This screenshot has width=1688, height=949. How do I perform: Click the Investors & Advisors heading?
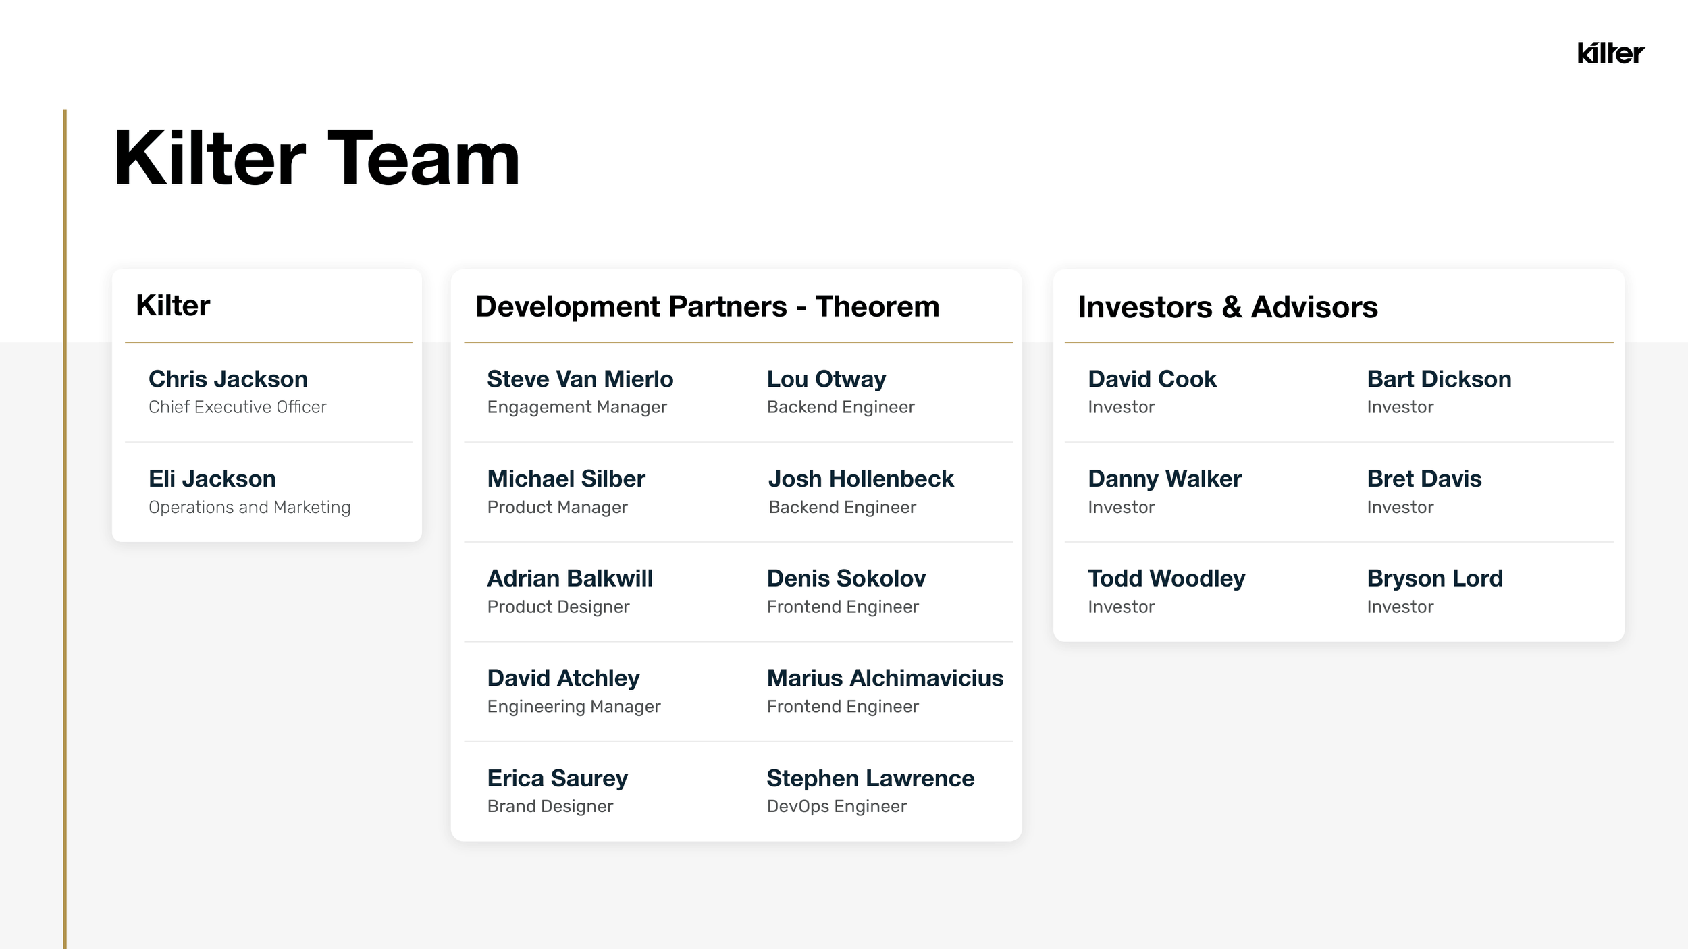(x=1228, y=307)
